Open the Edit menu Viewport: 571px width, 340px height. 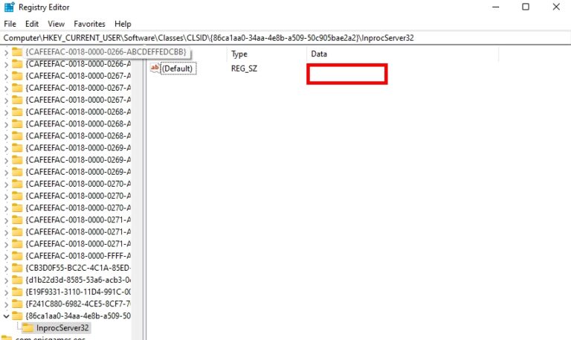point(32,24)
